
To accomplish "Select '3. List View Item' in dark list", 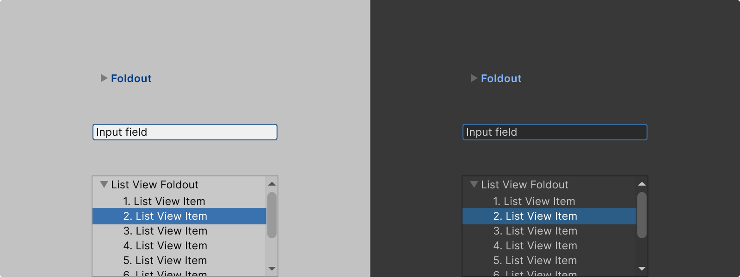I will [535, 231].
